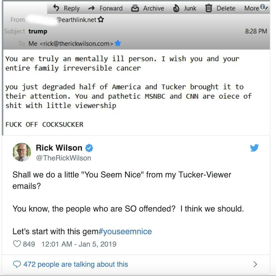Viewport: 276px width, 276px height.
Task: Open the #youseemnice hashtag link
Action: pos(125,231)
